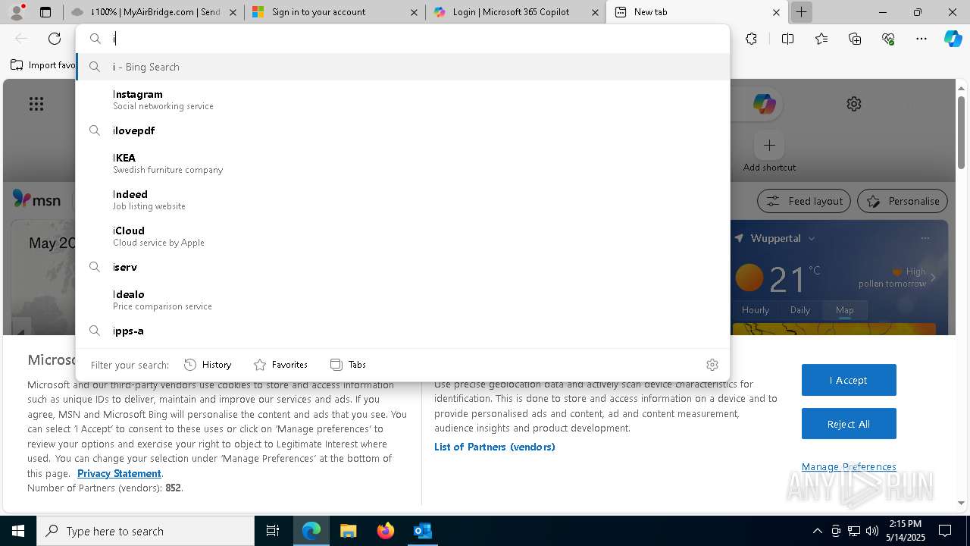Select the Daily weather tab
The width and height of the screenshot is (970, 546).
pos(800,309)
